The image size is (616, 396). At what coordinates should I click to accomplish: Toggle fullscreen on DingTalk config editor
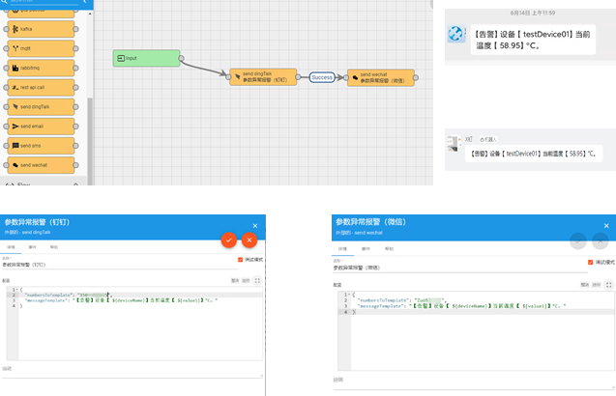258,280
